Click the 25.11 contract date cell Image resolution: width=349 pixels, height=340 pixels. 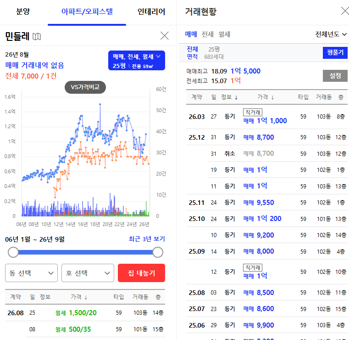[x=197, y=203]
